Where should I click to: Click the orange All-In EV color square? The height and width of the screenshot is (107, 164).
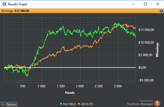click(79, 104)
